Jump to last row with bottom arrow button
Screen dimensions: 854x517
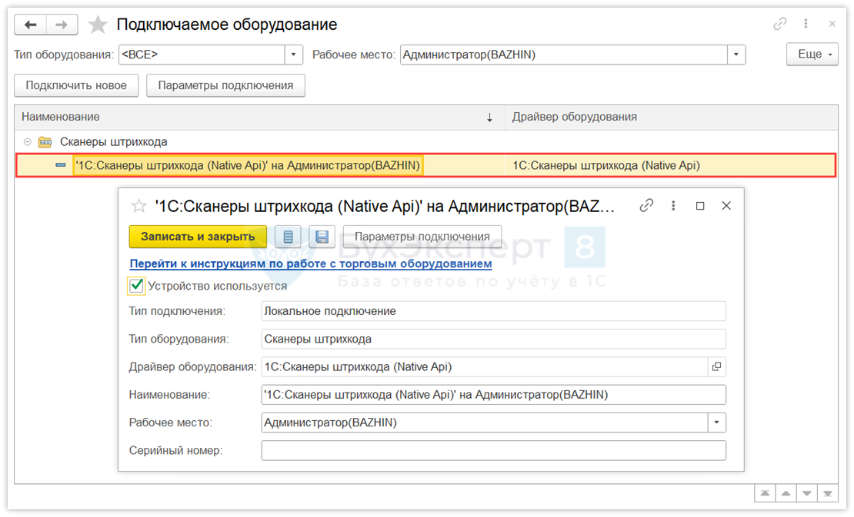828,493
